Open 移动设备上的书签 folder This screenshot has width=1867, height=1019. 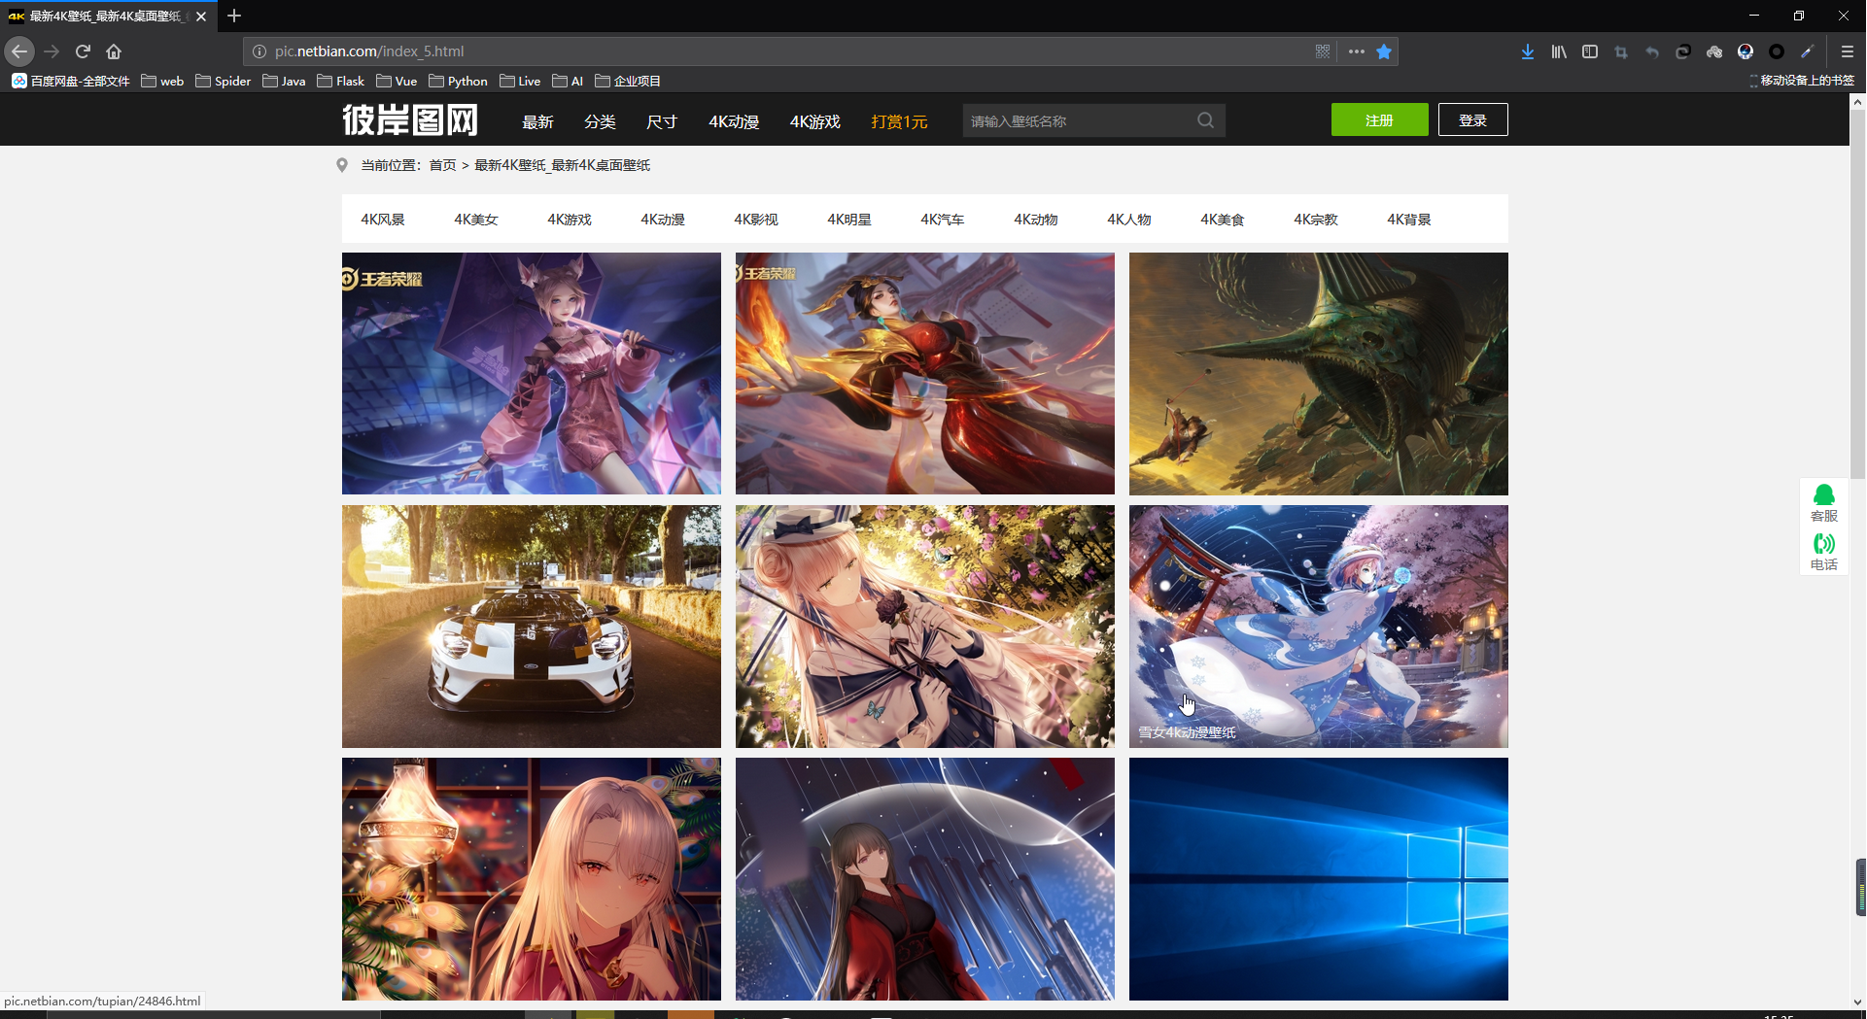[1801, 81]
